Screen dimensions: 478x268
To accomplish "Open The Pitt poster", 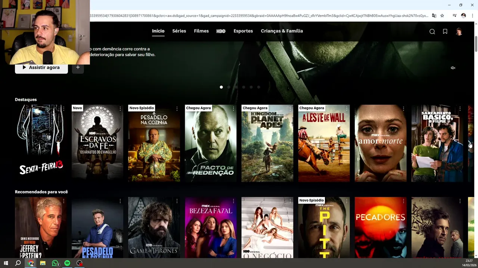I will pyautogui.click(x=324, y=227).
